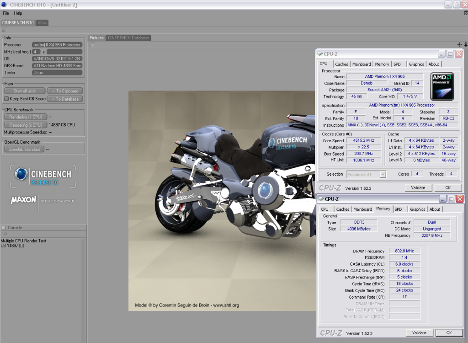Select the CINEBENCH R10 tab
Image resolution: width=468 pixels, height=343 pixels.
click(18, 23)
